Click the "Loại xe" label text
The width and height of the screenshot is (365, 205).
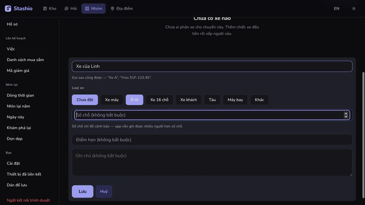pos(78,88)
